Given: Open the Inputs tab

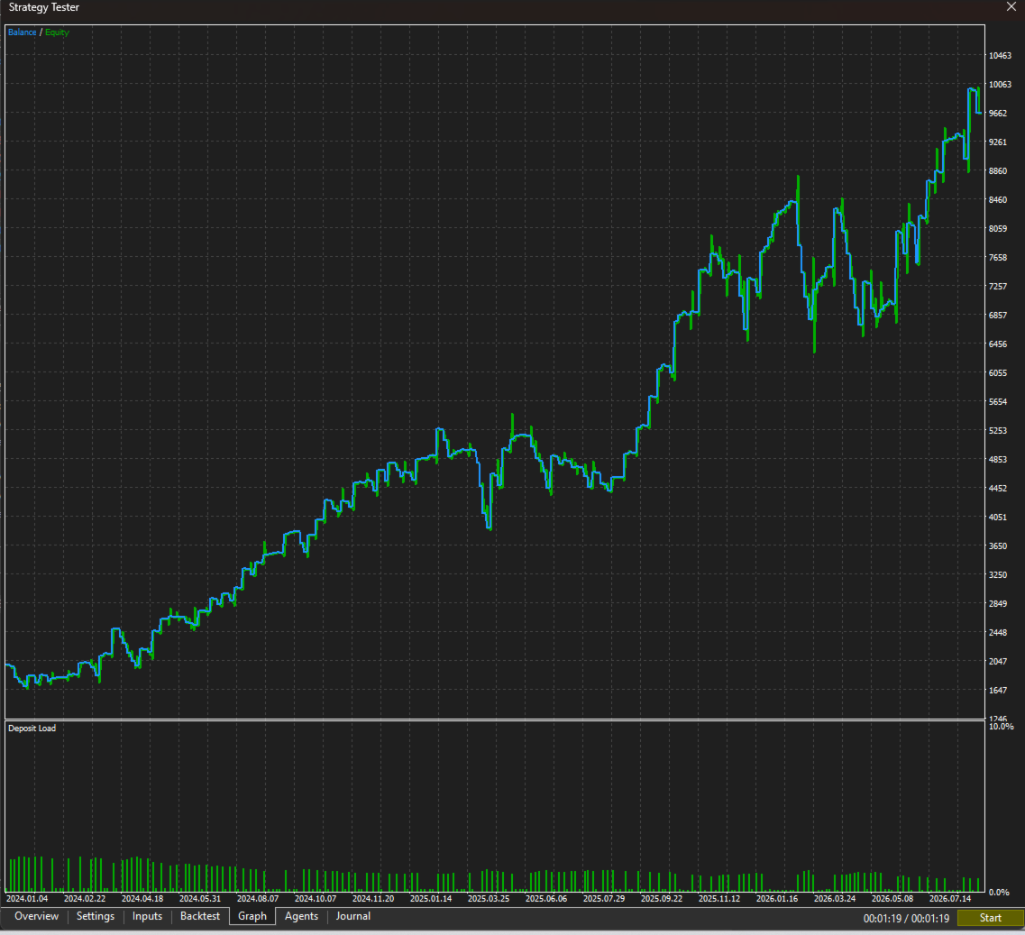Looking at the screenshot, I should click(147, 916).
